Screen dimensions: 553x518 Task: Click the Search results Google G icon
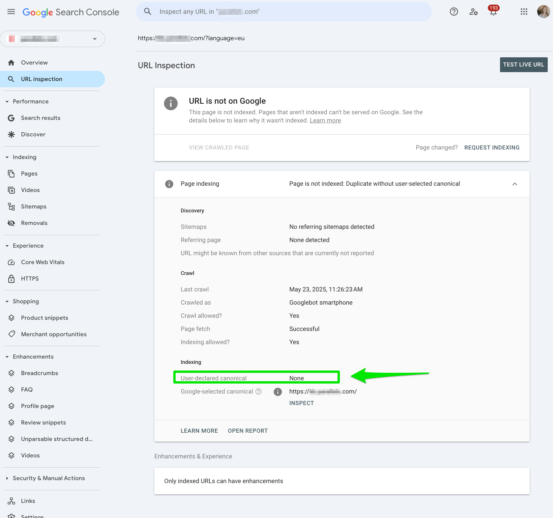pyautogui.click(x=11, y=118)
